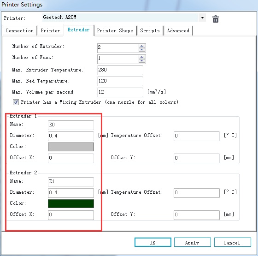Toggle the Mixing Extruder checkbox
This screenshot has height=256, width=258.
point(16,102)
